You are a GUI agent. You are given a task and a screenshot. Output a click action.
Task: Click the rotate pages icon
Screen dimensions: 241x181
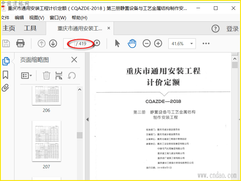pyautogui.click(x=72, y=76)
